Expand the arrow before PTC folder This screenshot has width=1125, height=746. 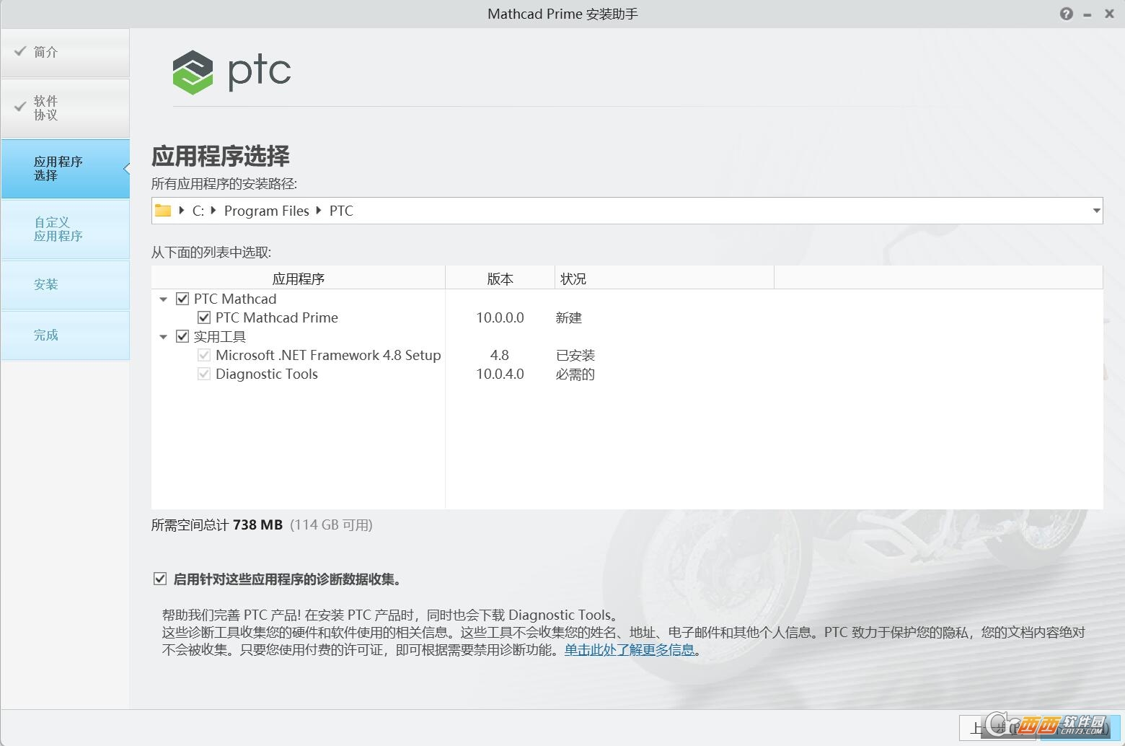(319, 211)
